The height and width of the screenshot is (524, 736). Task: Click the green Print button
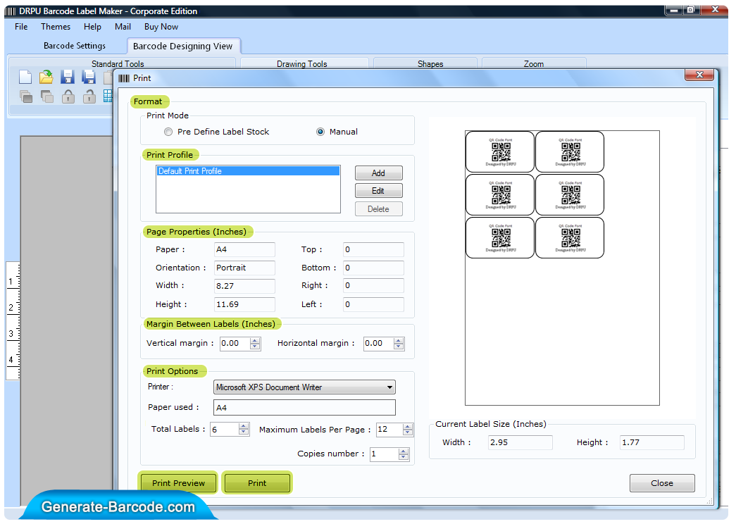click(x=257, y=482)
